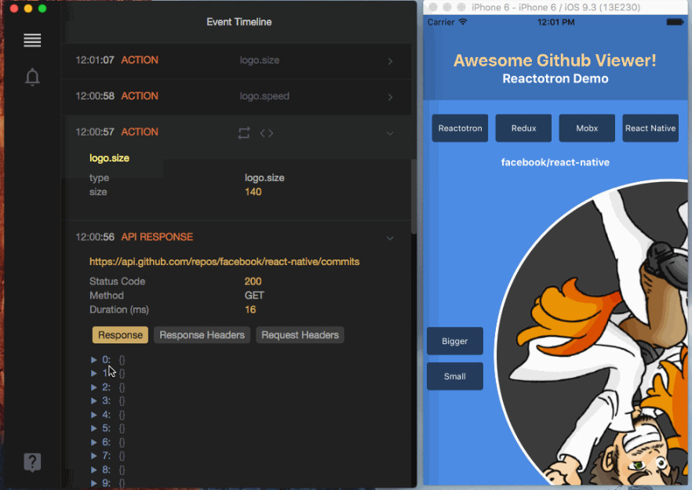The image size is (692, 490).
Task: Collapse the 12:00:56 API RESPONSE chevron
Action: tap(390, 238)
